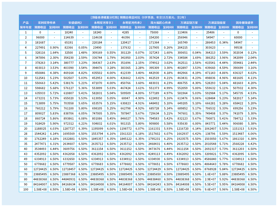Click the value 138796
The width and height of the screenshot is (278, 207).
(211, 134)
